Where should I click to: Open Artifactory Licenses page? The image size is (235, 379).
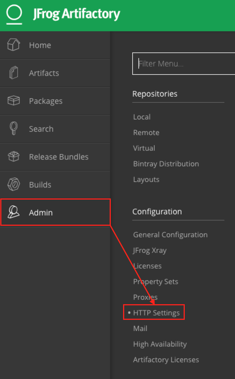[166, 360]
